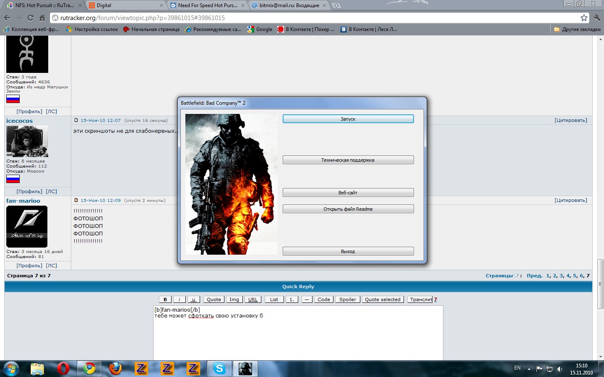Insert an Img tag in reply

234,300
